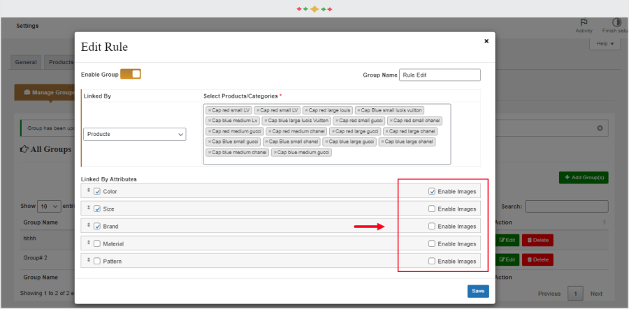
Task: Grab the Pattern row drag handle
Action: pyautogui.click(x=89, y=260)
